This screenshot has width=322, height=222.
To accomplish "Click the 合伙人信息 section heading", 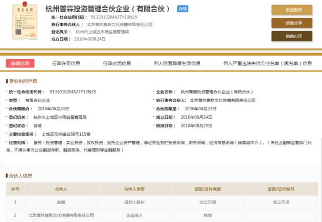I will point(20,176).
